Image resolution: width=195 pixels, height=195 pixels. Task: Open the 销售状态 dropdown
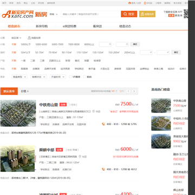(38, 77)
